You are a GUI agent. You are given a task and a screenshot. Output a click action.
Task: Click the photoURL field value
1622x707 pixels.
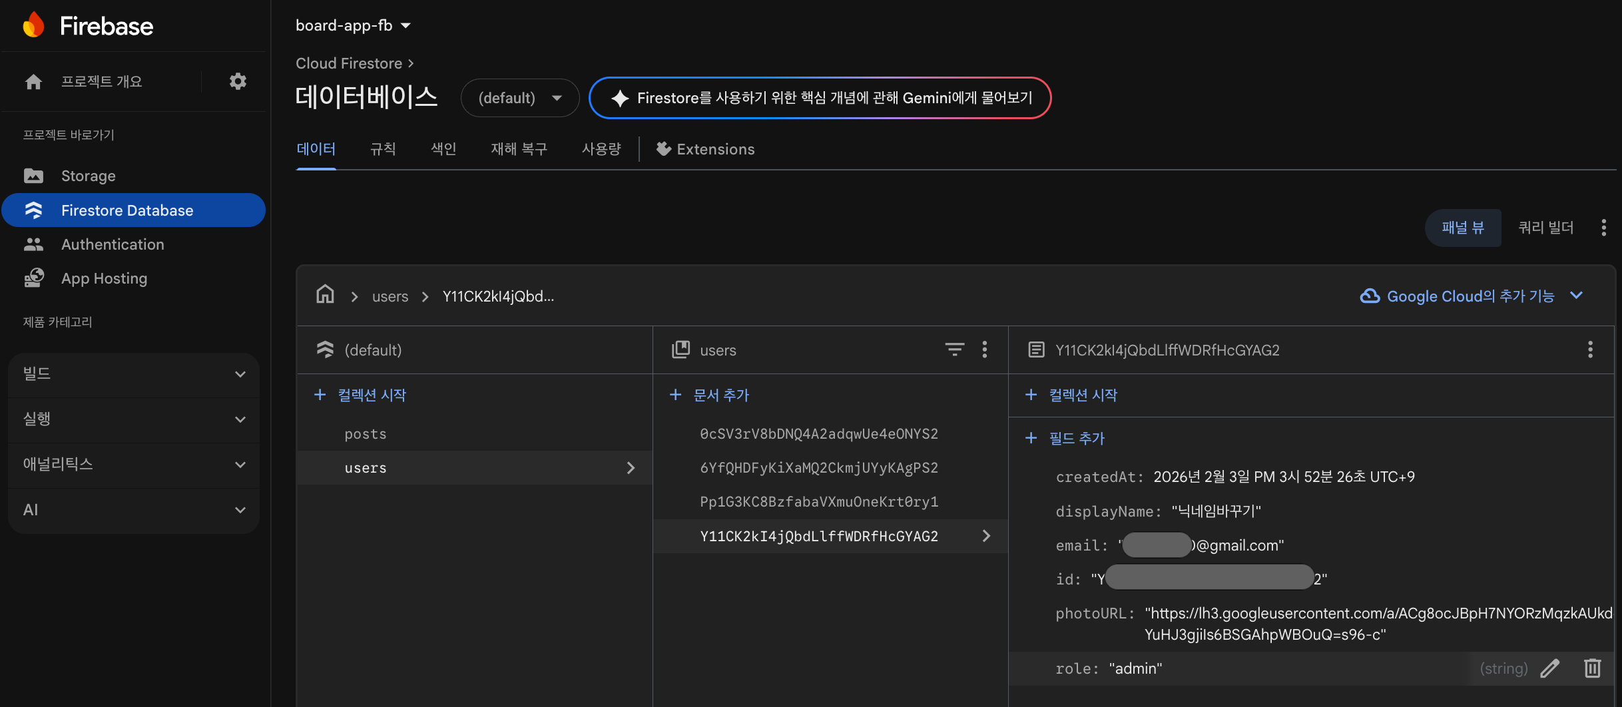pyautogui.click(x=1378, y=624)
